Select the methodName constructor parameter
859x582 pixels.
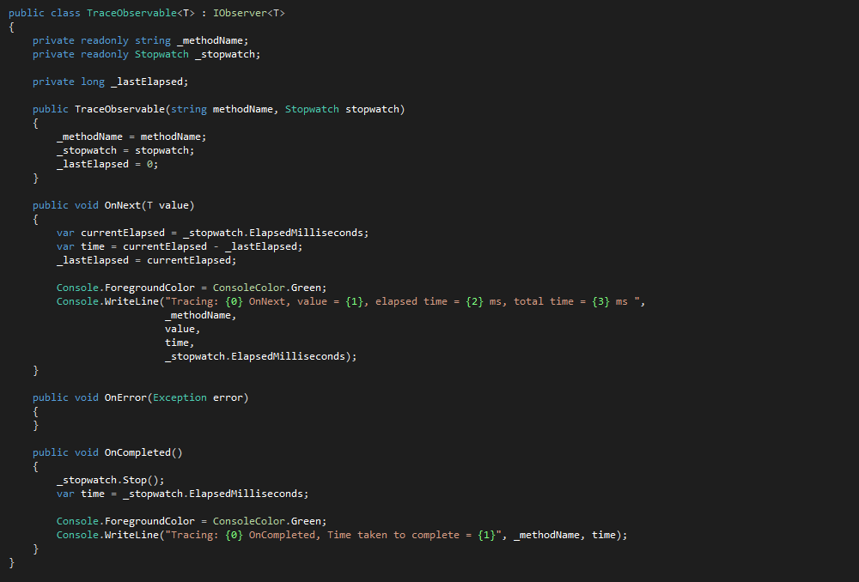click(247, 108)
